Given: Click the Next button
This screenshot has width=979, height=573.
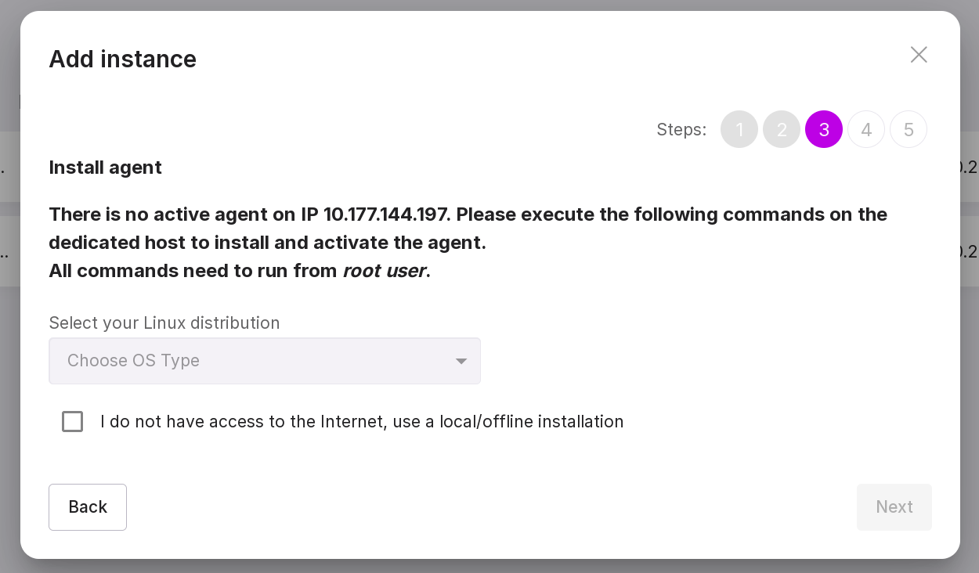Looking at the screenshot, I should coord(894,507).
